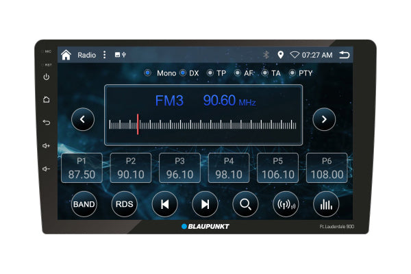This screenshot has width=411, height=274.
Task: Open the three-dot overflow menu beside Radio
Action: click(104, 55)
